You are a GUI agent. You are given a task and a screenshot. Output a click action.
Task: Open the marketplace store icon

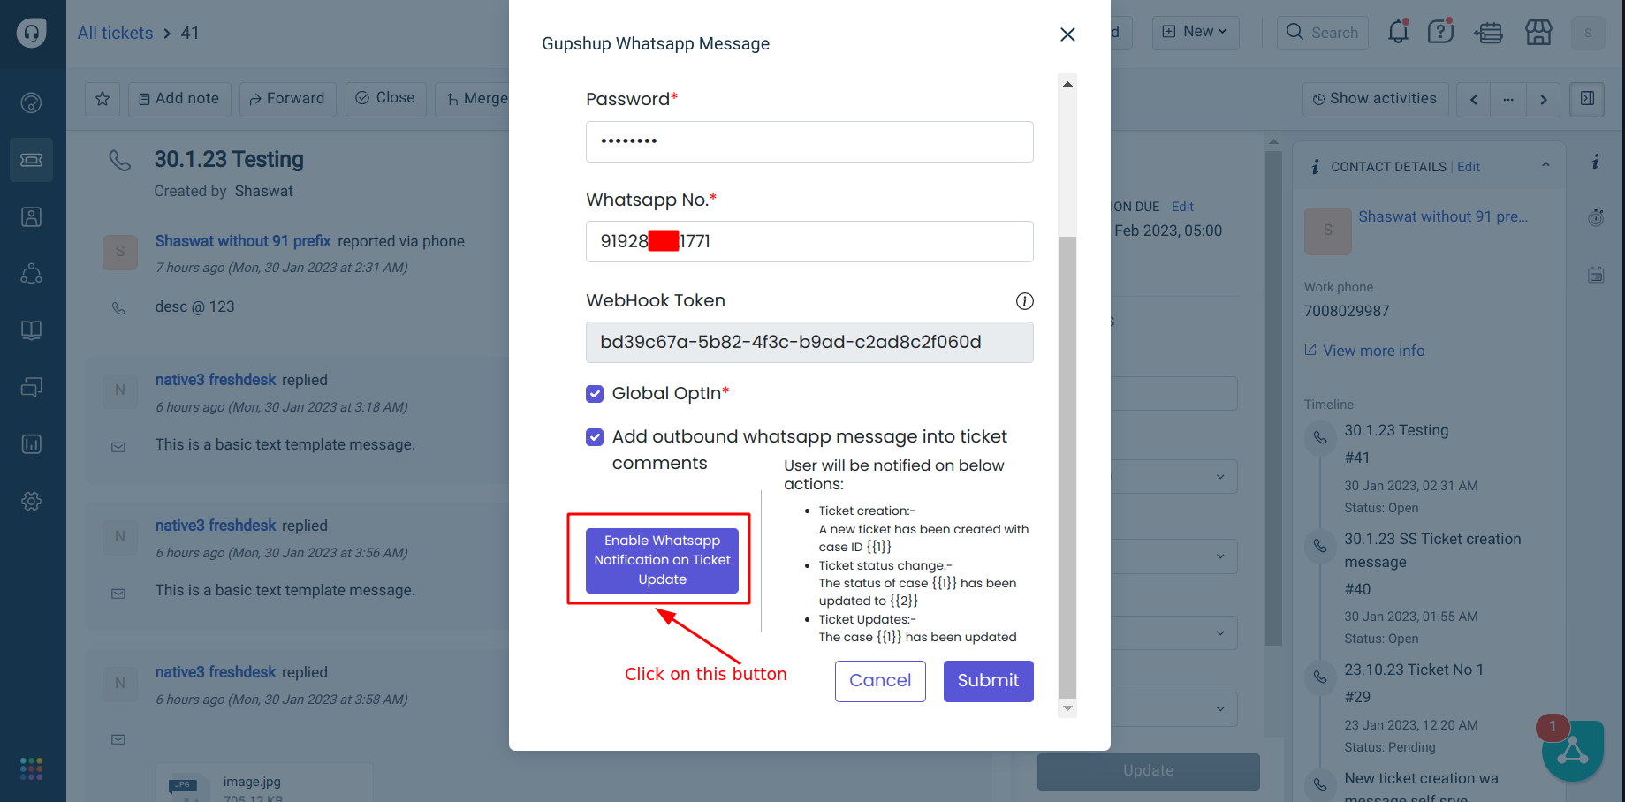1538,33
